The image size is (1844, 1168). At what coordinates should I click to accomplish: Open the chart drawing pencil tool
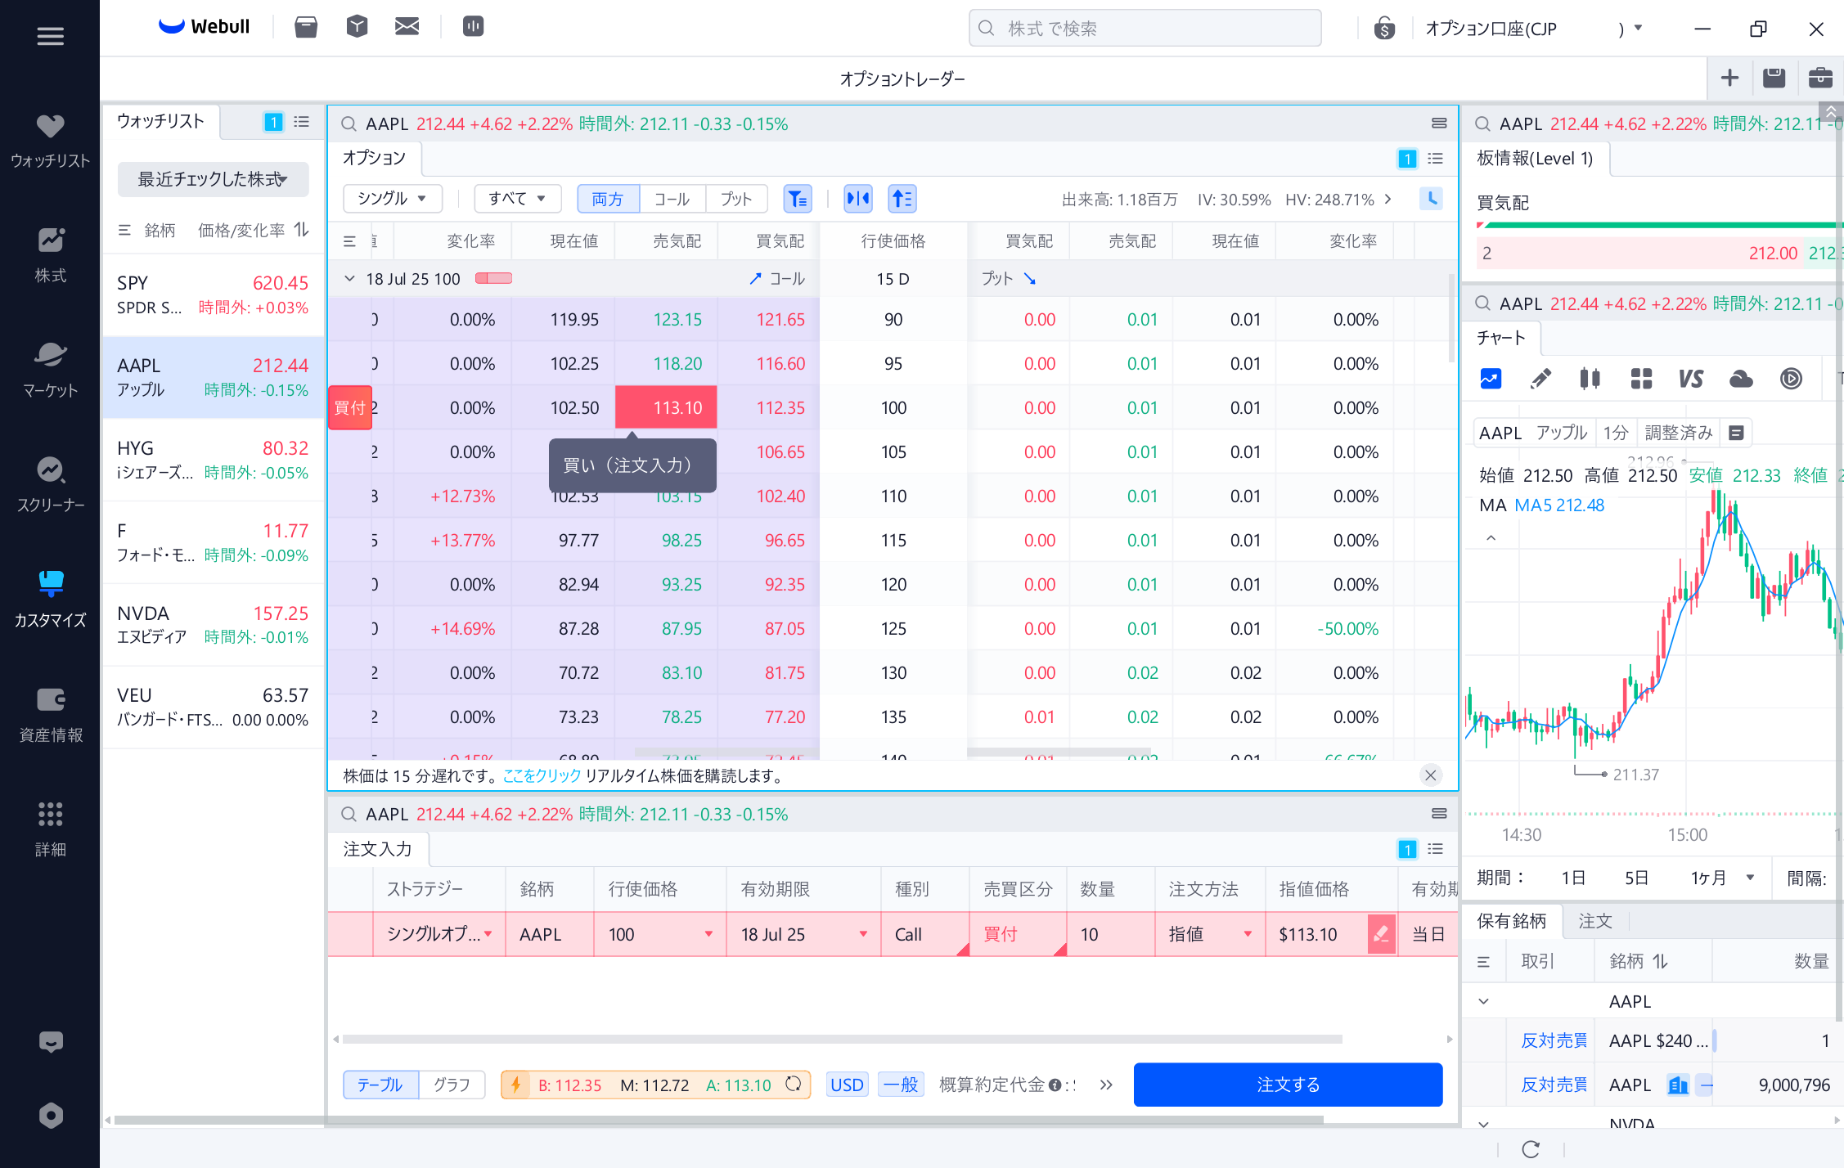(1540, 379)
